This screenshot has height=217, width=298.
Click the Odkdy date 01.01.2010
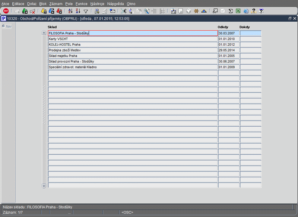(229, 39)
